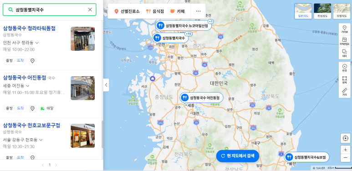This screenshot has width=352, height=171.
Task: Expand address 서울 강동구 천호동
Action: [23, 140]
